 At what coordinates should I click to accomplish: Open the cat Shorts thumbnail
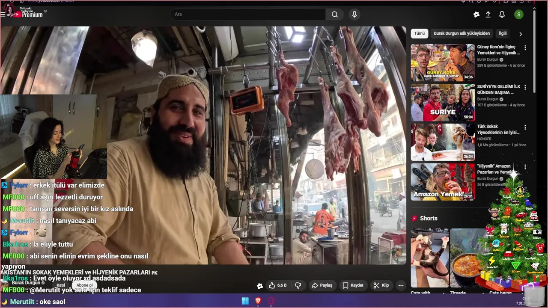429,258
